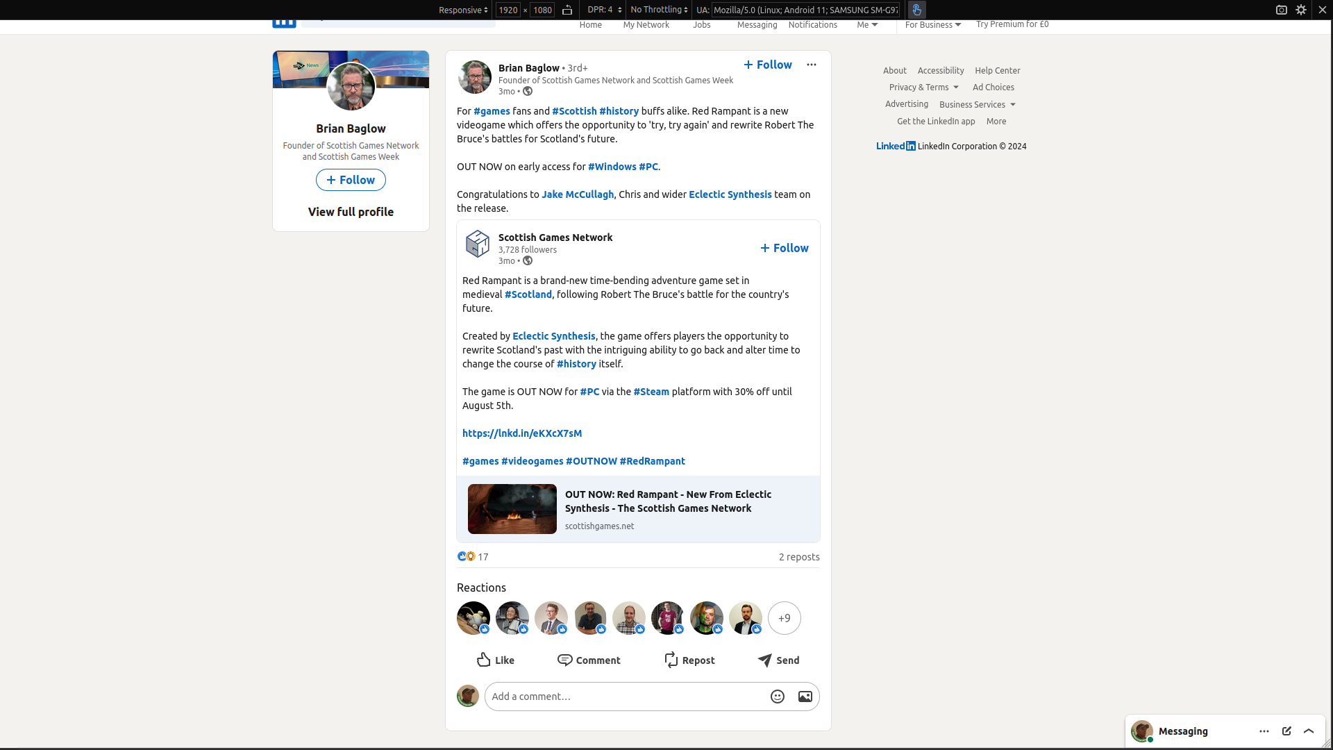Expand Privacy & Terms dropdown
Screen dimensions: 1333x750
(x=924, y=87)
